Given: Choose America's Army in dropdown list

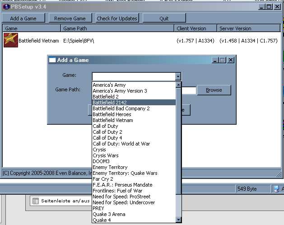Looking at the screenshot, I should [134, 85].
